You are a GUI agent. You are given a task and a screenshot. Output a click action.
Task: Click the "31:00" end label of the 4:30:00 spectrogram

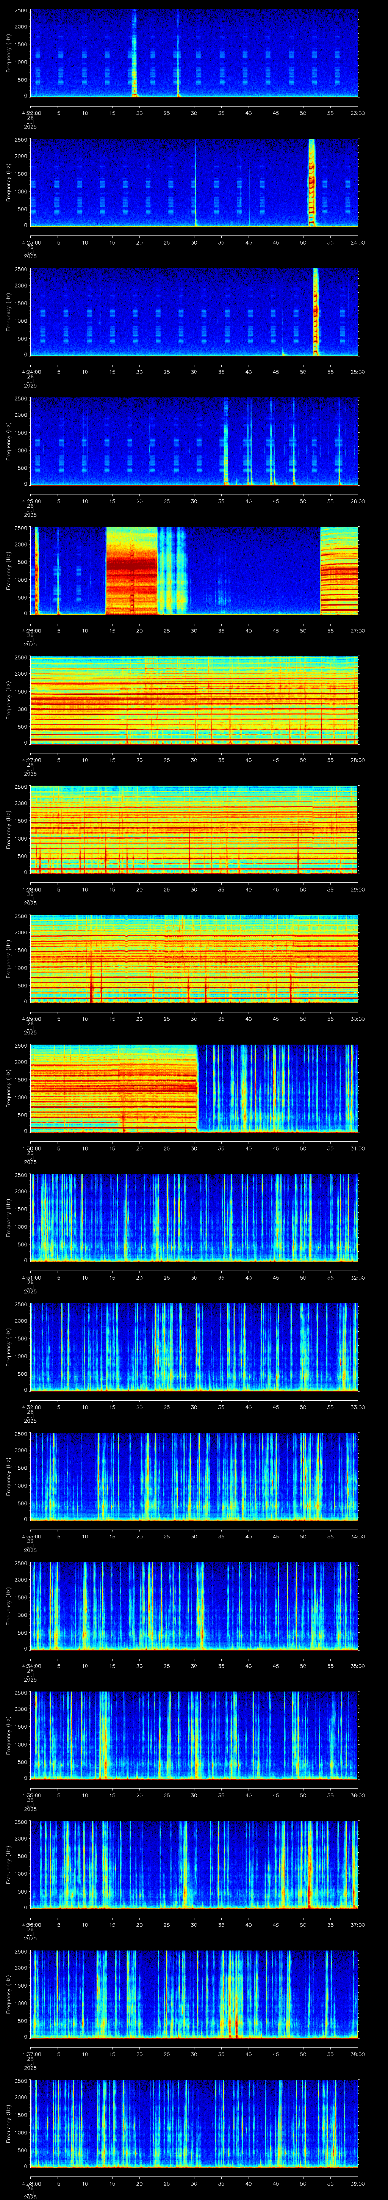pyautogui.click(x=358, y=1148)
